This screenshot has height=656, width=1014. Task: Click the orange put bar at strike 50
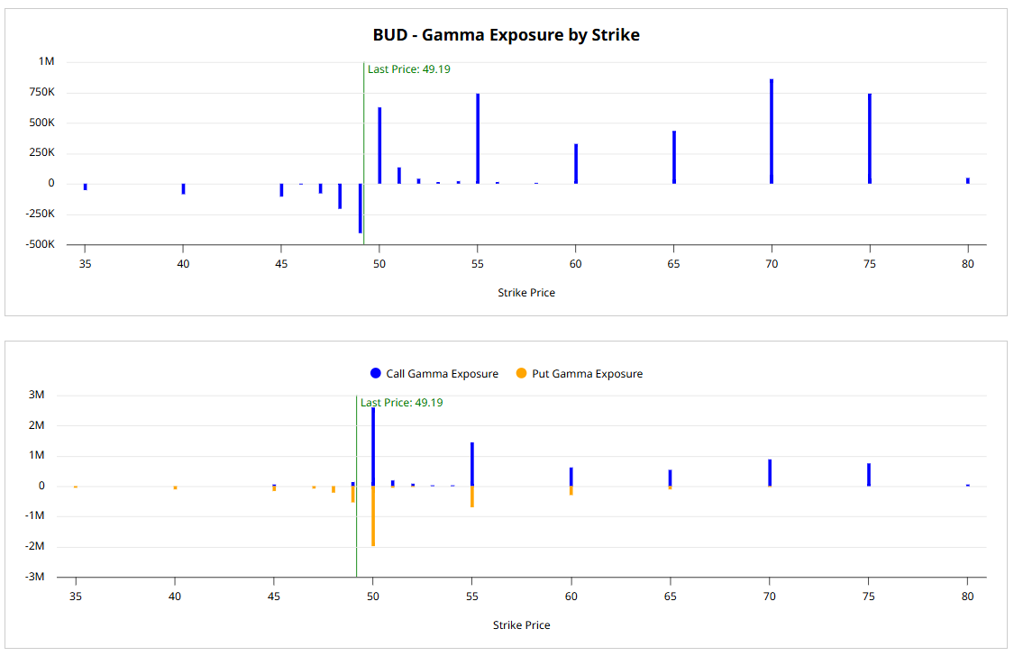click(x=373, y=515)
